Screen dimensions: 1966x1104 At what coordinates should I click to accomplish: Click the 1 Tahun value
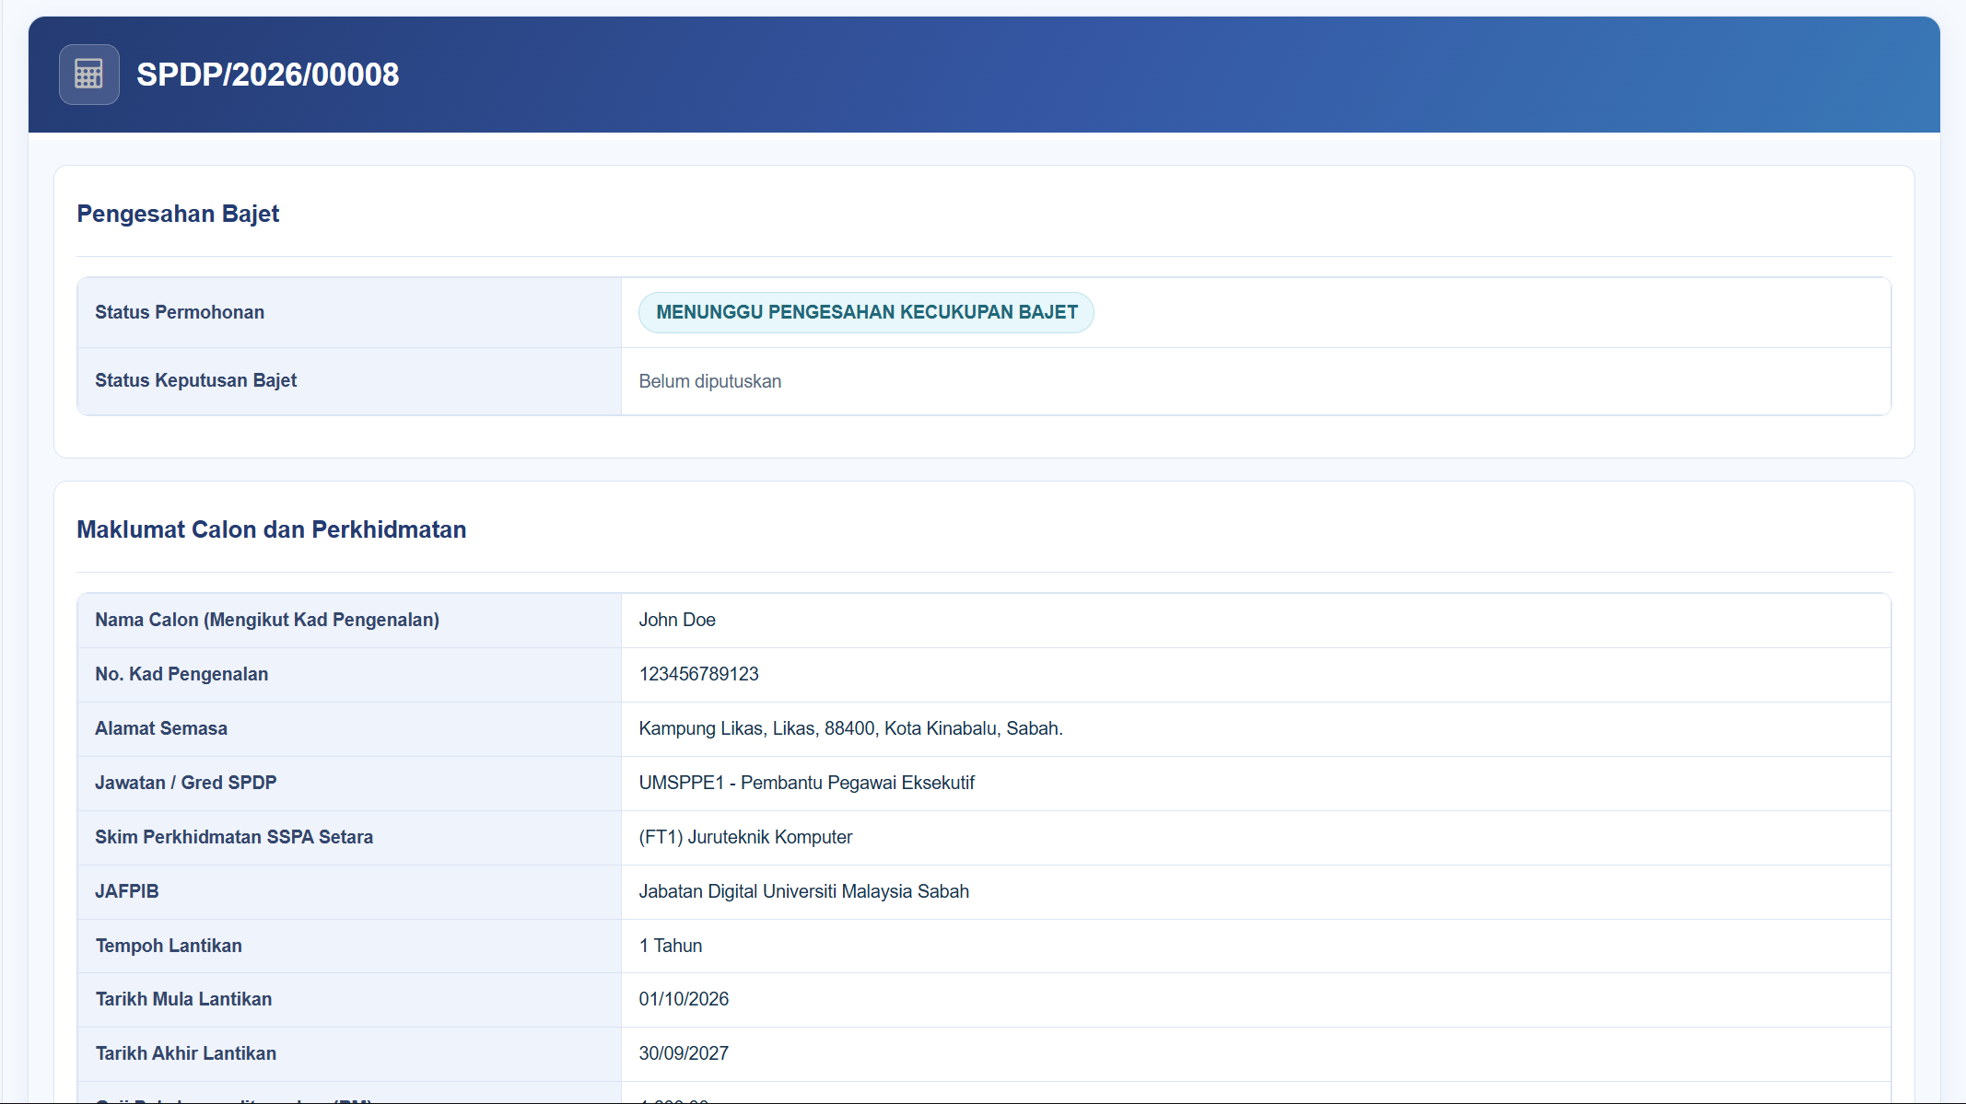click(670, 946)
